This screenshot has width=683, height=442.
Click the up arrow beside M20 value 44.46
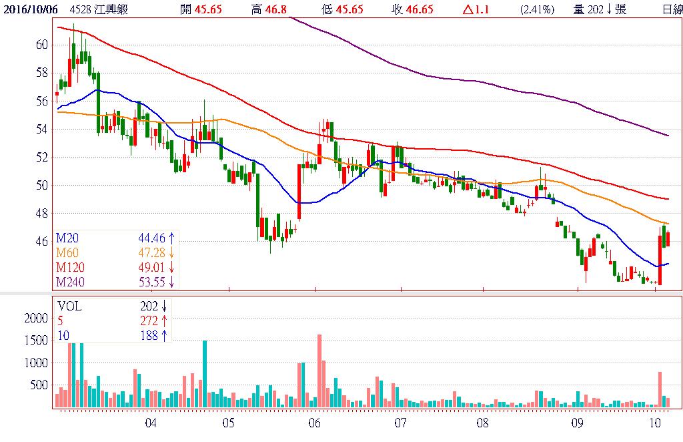tap(172, 238)
